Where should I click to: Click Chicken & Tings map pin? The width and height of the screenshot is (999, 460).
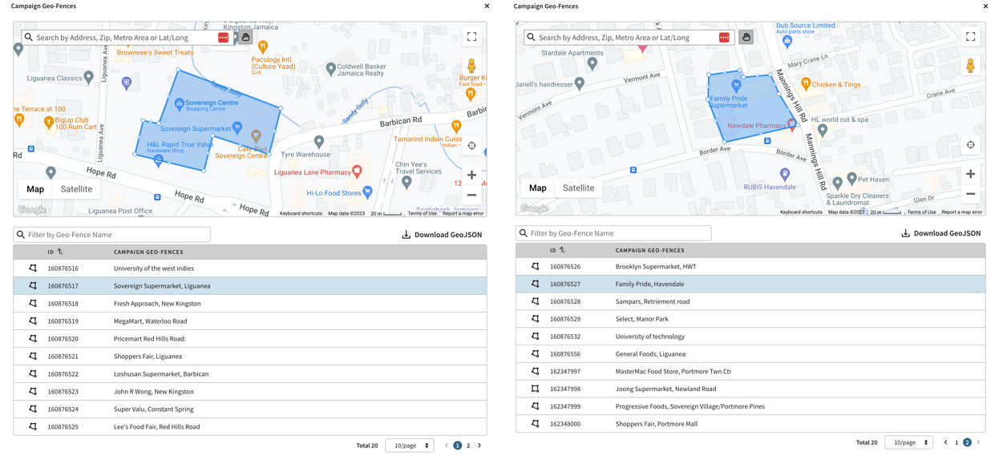click(806, 83)
